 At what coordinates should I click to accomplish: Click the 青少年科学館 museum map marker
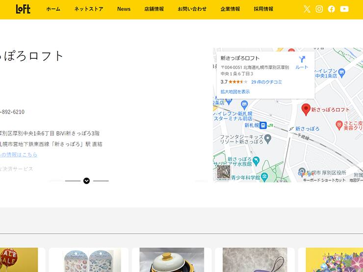(264, 177)
